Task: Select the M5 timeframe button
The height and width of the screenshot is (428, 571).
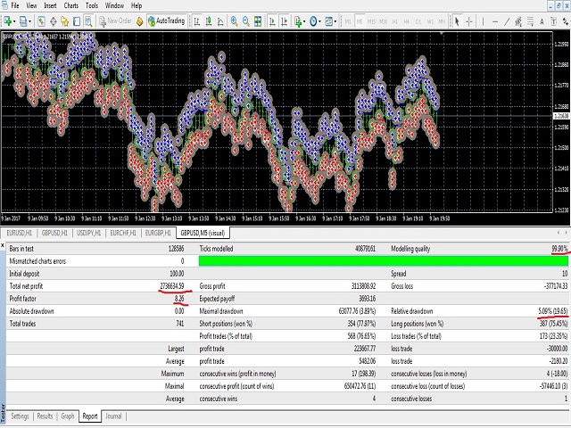Action: 360,21
